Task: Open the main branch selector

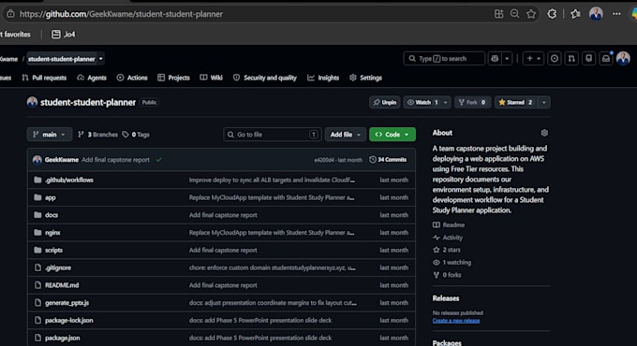Action: click(x=49, y=135)
